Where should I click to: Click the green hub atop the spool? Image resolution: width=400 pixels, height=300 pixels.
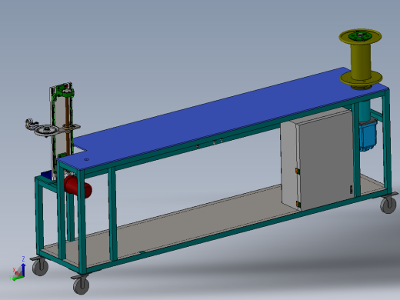point(359,35)
